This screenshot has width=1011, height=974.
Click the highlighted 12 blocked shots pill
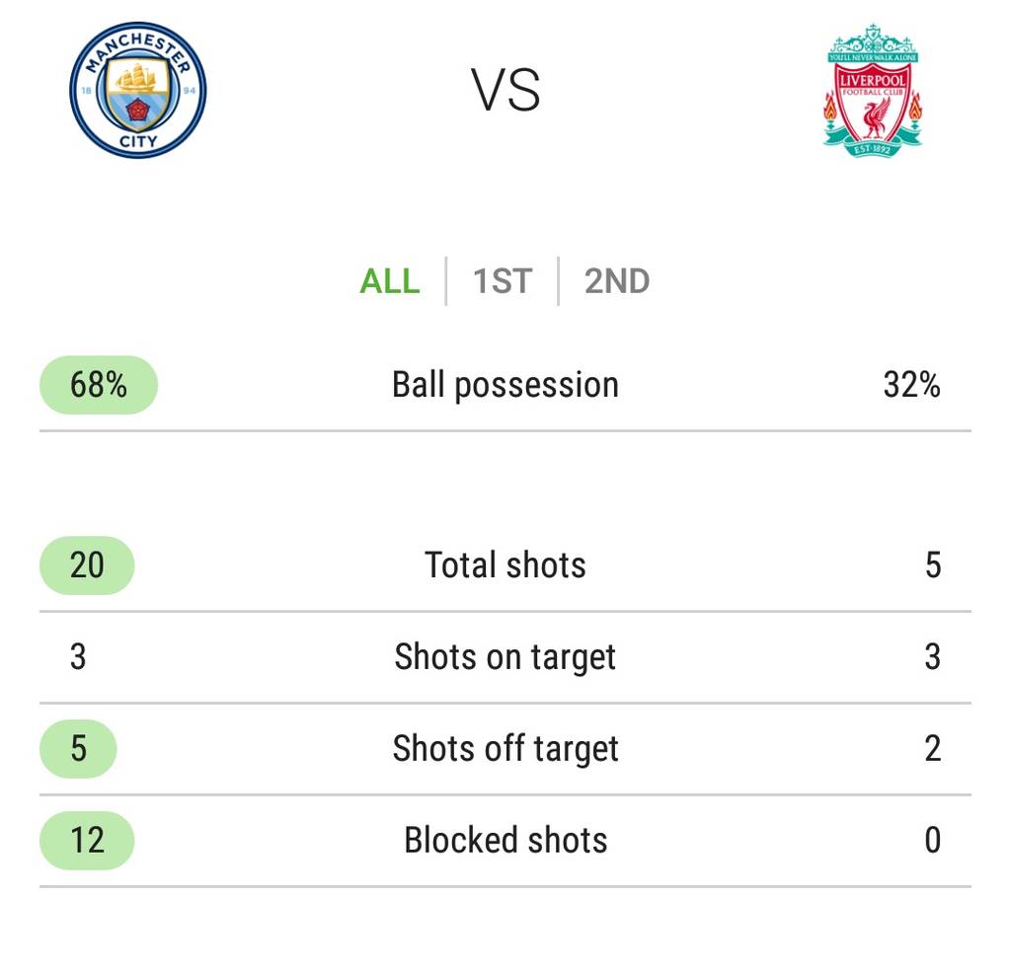click(x=87, y=841)
